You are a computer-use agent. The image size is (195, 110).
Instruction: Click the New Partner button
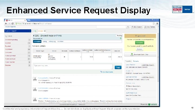[x=150, y=27]
